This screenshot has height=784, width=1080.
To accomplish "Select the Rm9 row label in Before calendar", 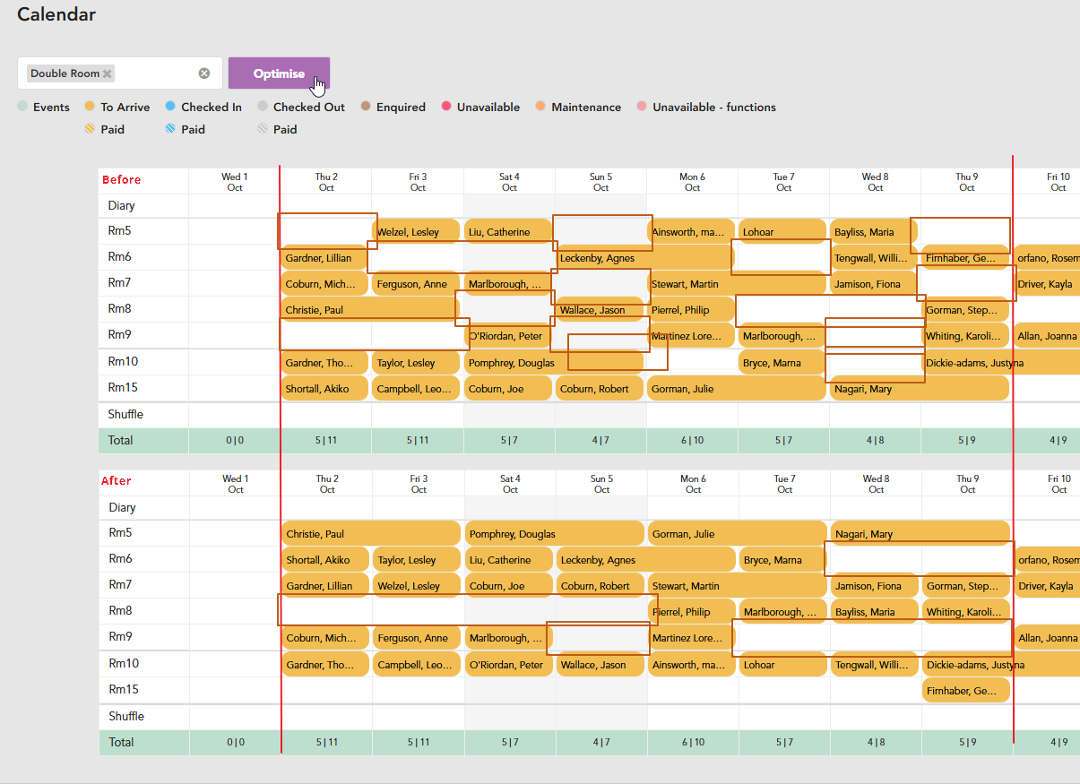I will click(120, 334).
